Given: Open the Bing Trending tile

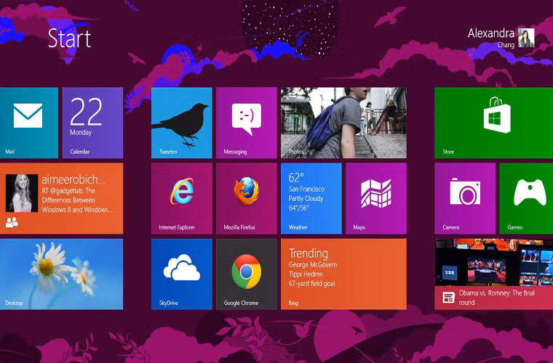Looking at the screenshot, I should point(343,274).
